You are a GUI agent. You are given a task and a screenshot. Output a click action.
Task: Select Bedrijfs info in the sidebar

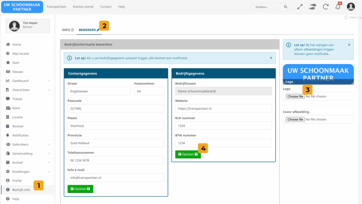tap(21, 190)
